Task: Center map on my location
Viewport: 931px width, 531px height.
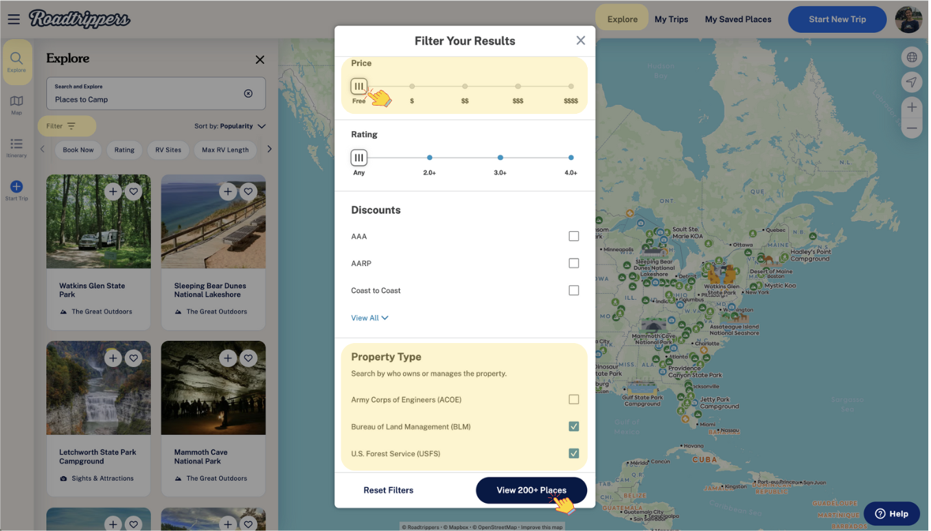Action: pyautogui.click(x=912, y=82)
